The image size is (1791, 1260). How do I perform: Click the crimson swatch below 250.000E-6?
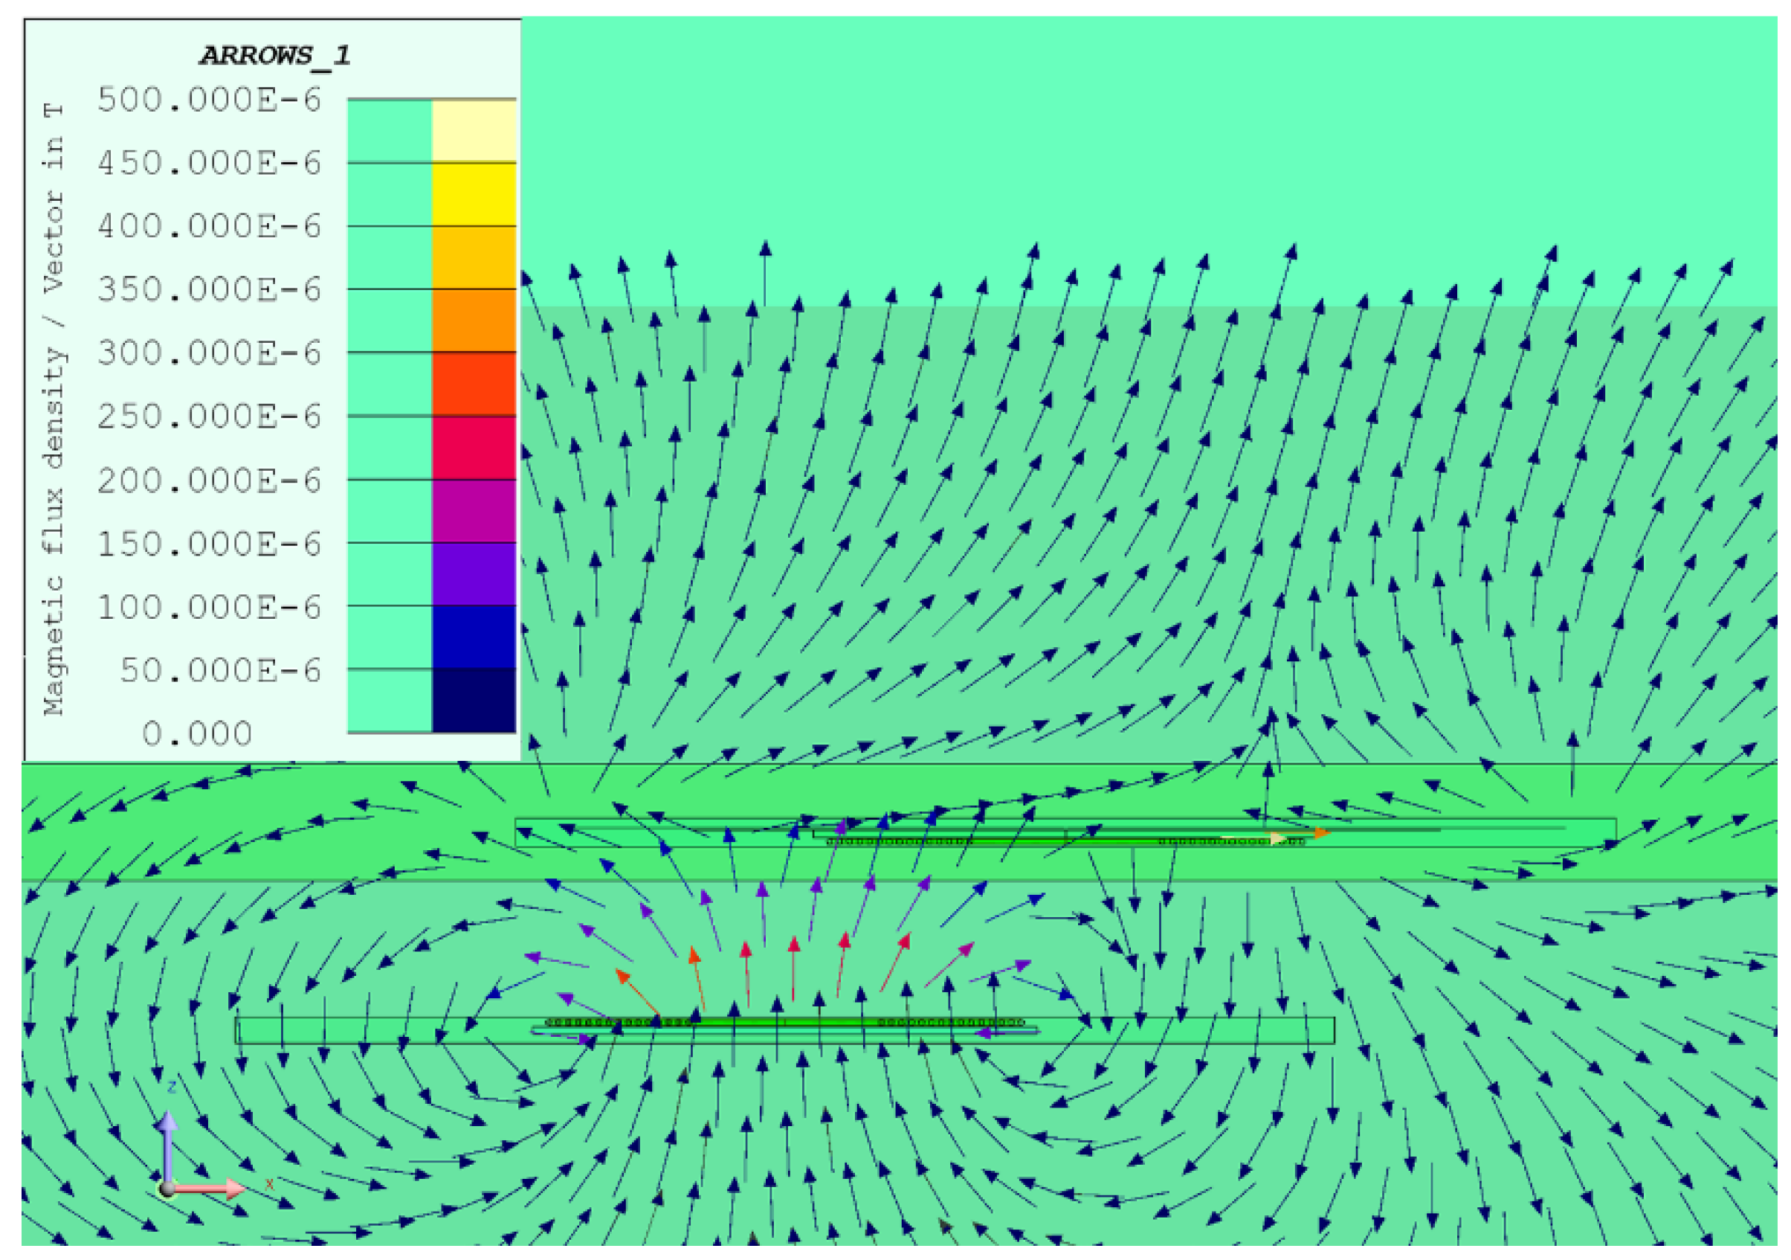pyautogui.click(x=474, y=448)
